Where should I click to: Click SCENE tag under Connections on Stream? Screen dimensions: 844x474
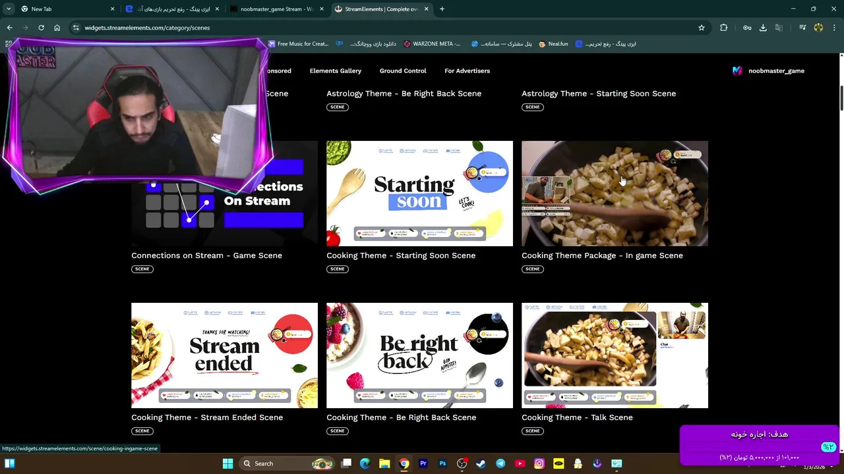pyautogui.click(x=142, y=269)
